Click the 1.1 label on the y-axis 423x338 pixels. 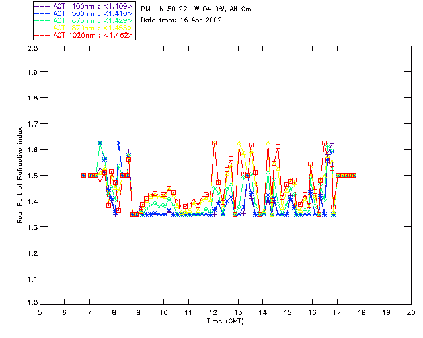pyautogui.click(x=32, y=279)
